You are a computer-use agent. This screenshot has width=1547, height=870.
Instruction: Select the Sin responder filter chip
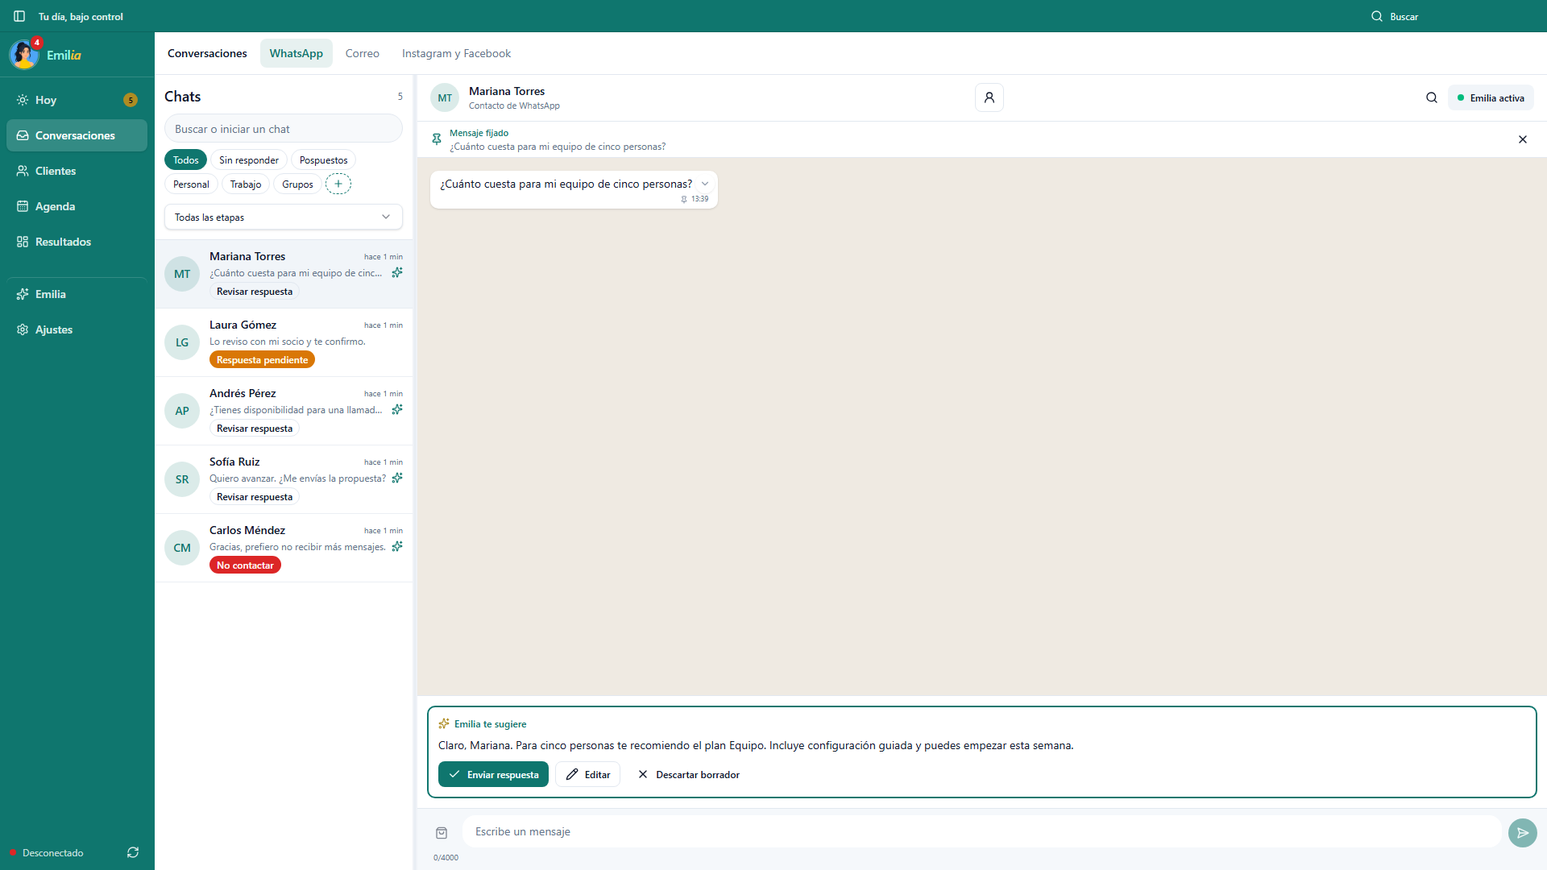(x=249, y=159)
